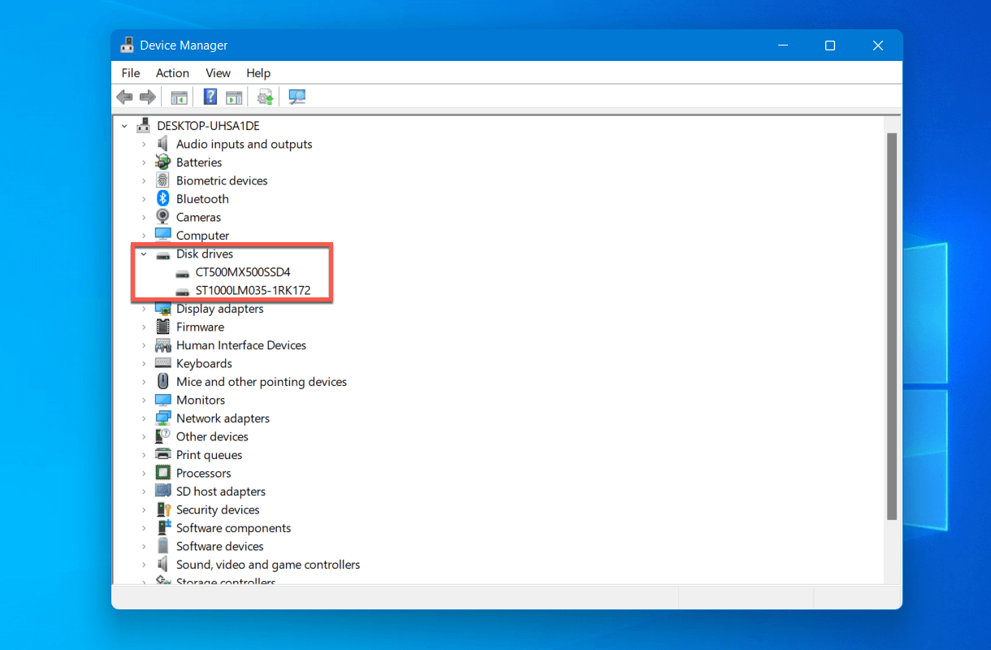Open the Action menu
The height and width of the screenshot is (650, 991).
point(172,73)
